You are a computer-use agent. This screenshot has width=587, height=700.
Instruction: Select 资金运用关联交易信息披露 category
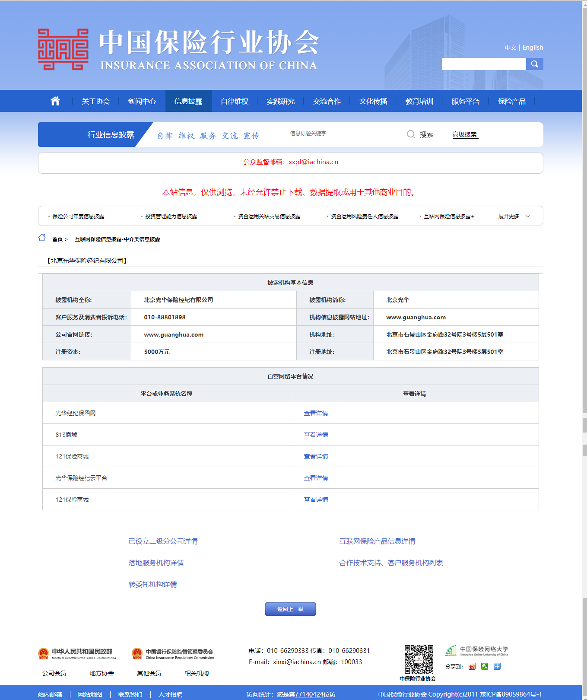click(x=269, y=216)
